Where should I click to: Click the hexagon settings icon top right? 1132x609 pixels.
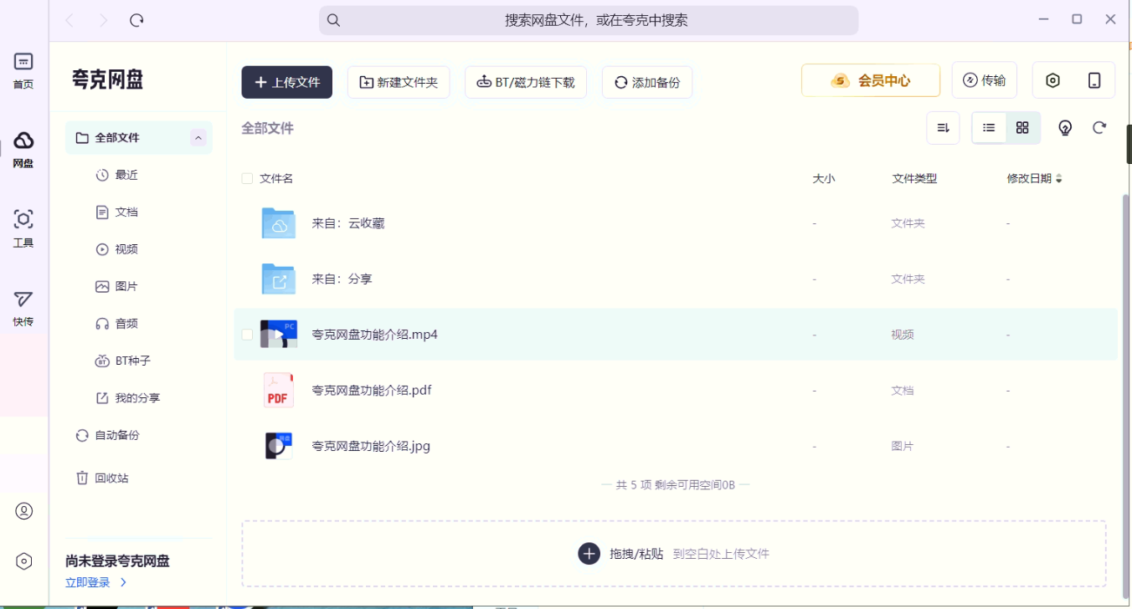[1053, 80]
